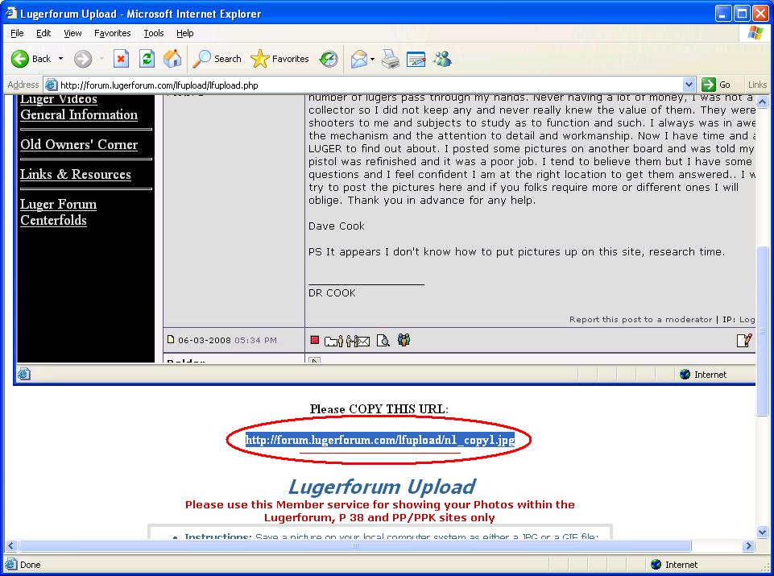The width and height of the screenshot is (774, 576).
Task: Open the Favorites menu
Action: 113,33
